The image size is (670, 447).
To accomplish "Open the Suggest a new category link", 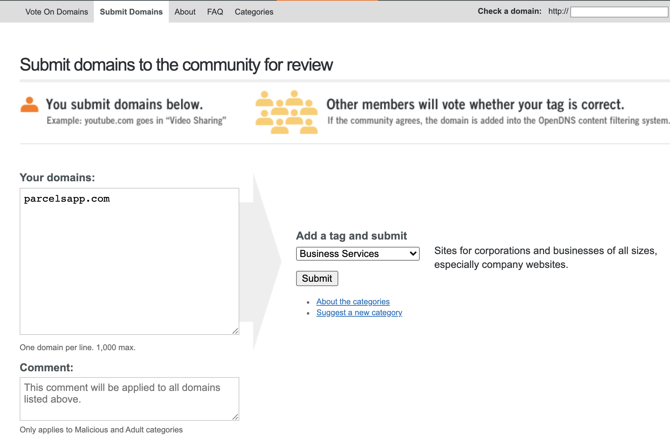I will point(359,312).
